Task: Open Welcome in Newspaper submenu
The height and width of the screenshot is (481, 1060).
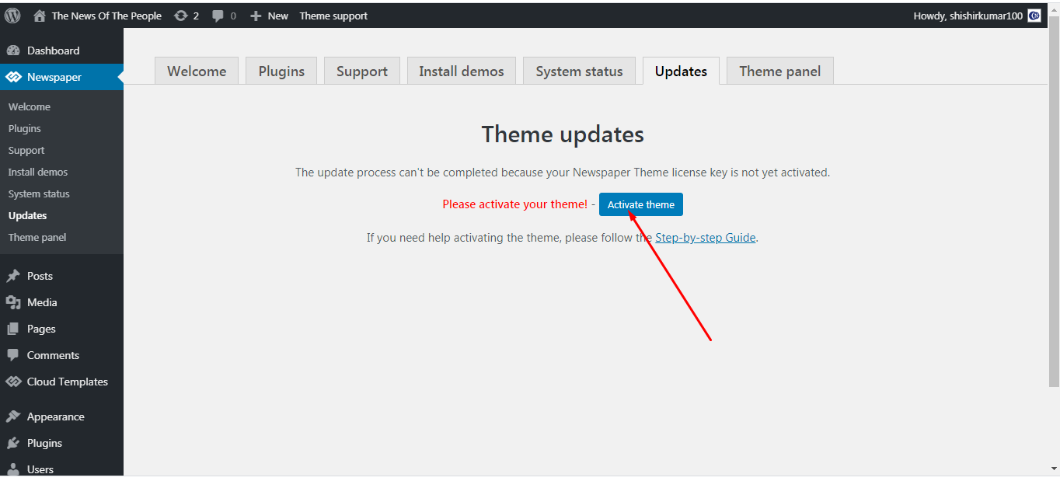Action: [30, 106]
